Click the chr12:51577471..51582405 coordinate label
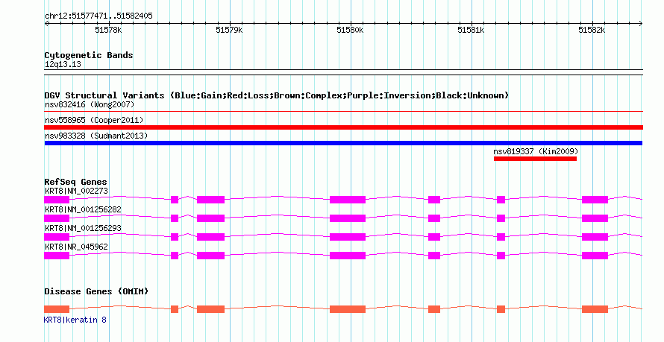The image size is (664, 342). click(x=98, y=16)
